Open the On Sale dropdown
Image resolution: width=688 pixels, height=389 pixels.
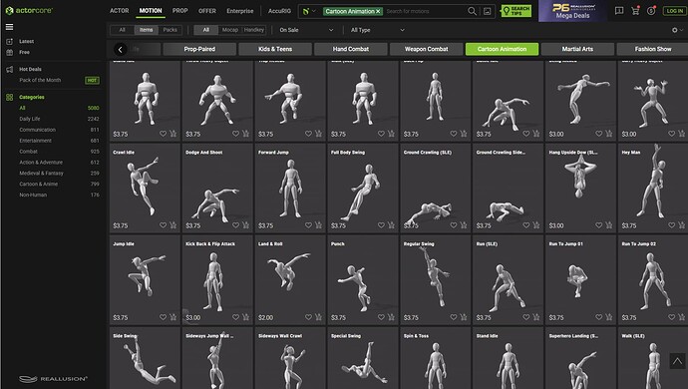pos(306,30)
